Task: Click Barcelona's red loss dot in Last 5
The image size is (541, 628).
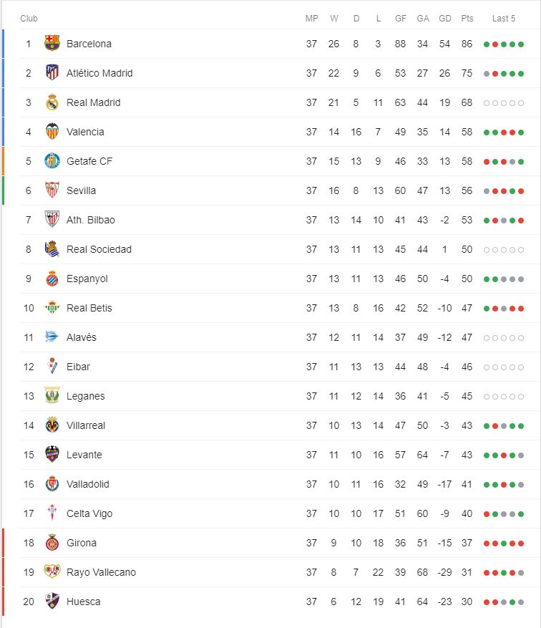Action: click(495, 44)
